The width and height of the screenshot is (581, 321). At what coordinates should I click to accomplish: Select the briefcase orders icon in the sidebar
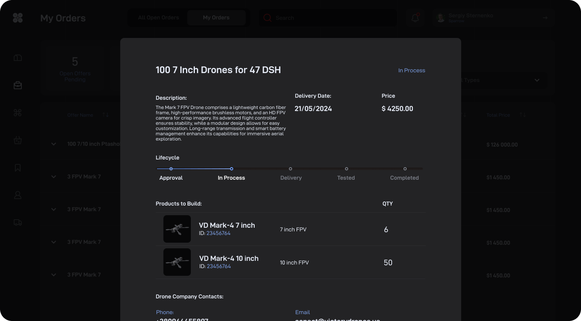coord(18,85)
